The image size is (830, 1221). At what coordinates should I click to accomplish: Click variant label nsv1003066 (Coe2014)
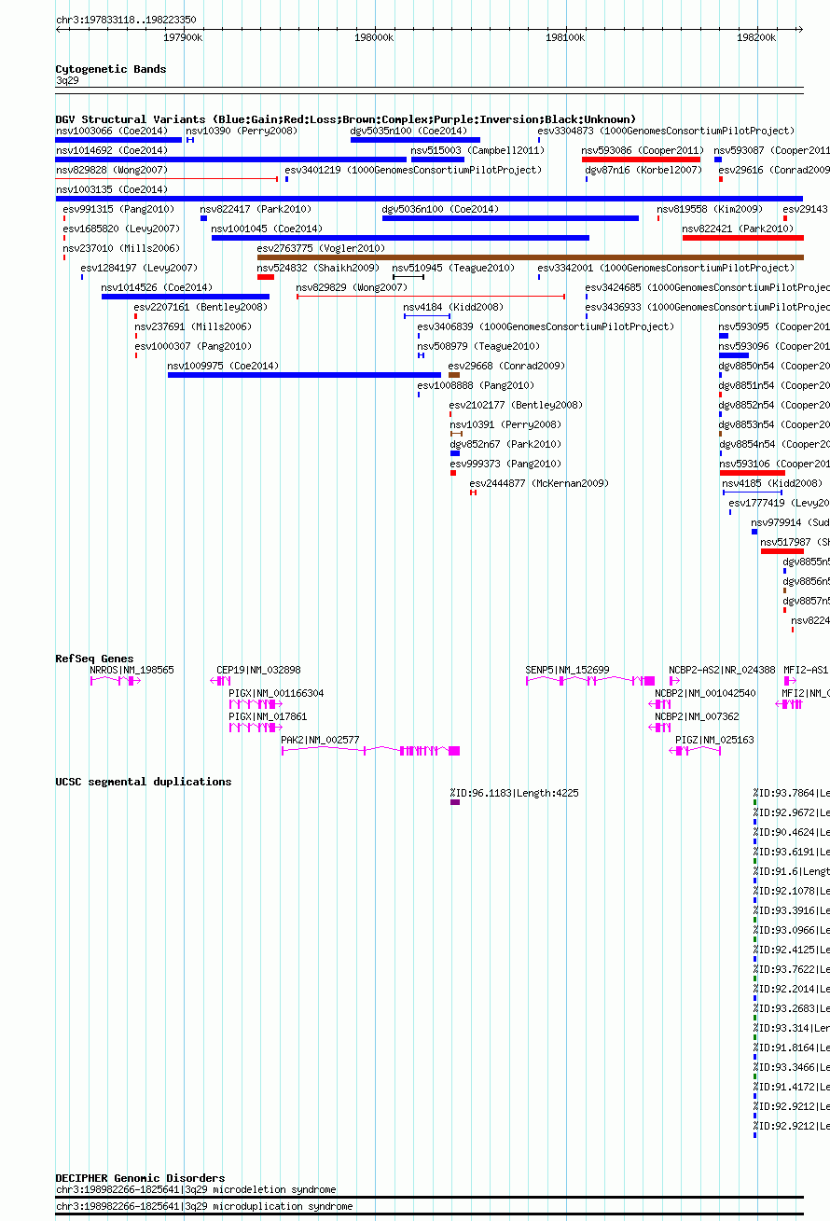[x=112, y=131]
